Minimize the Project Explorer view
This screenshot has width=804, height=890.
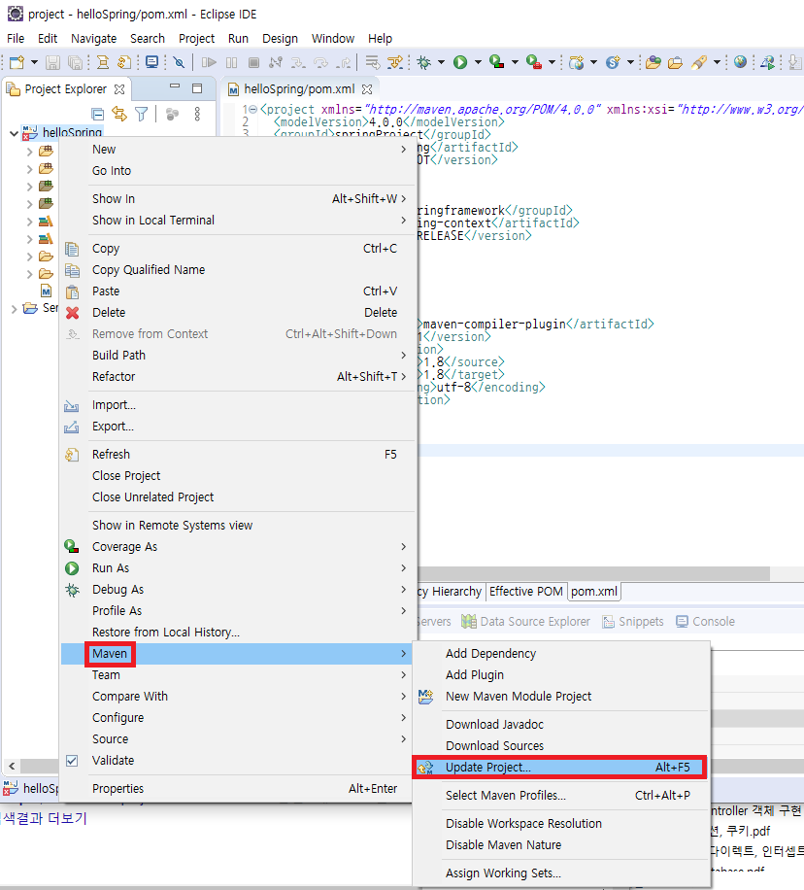pyautogui.click(x=175, y=86)
